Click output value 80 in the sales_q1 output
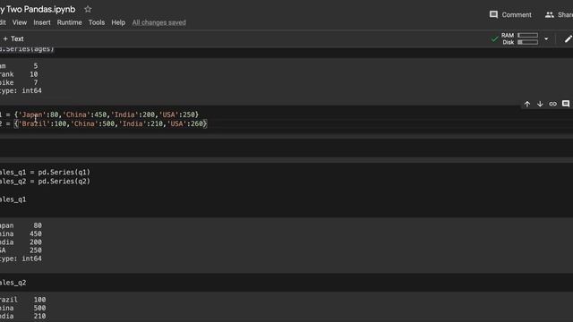573x322 pixels. pyautogui.click(x=38, y=225)
